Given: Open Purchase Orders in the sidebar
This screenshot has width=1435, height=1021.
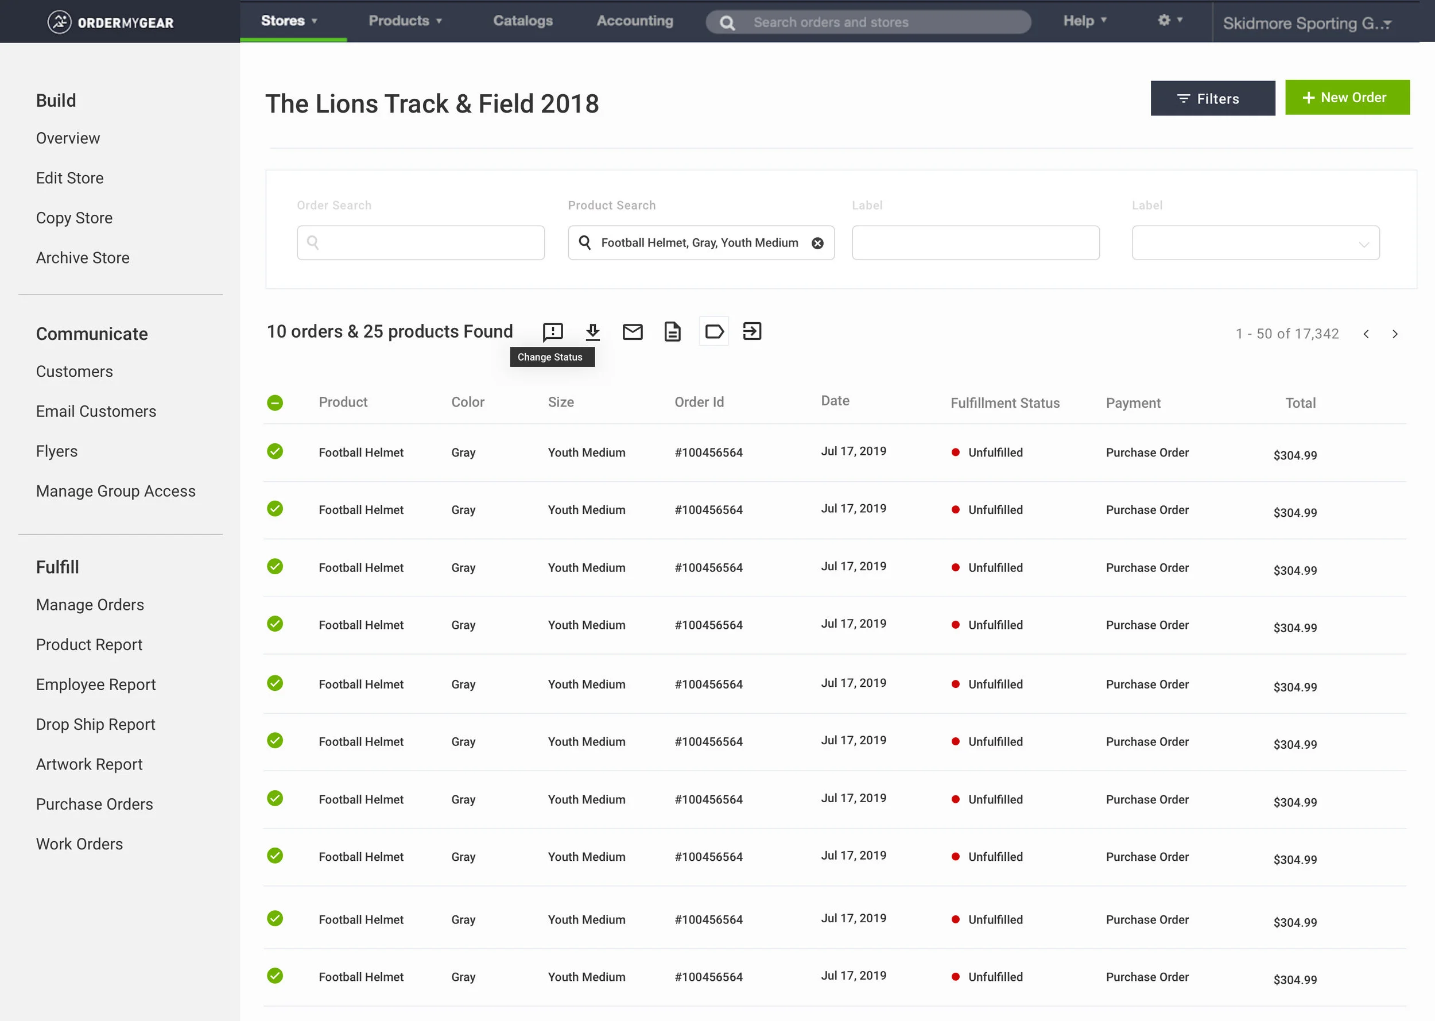Looking at the screenshot, I should point(94,804).
